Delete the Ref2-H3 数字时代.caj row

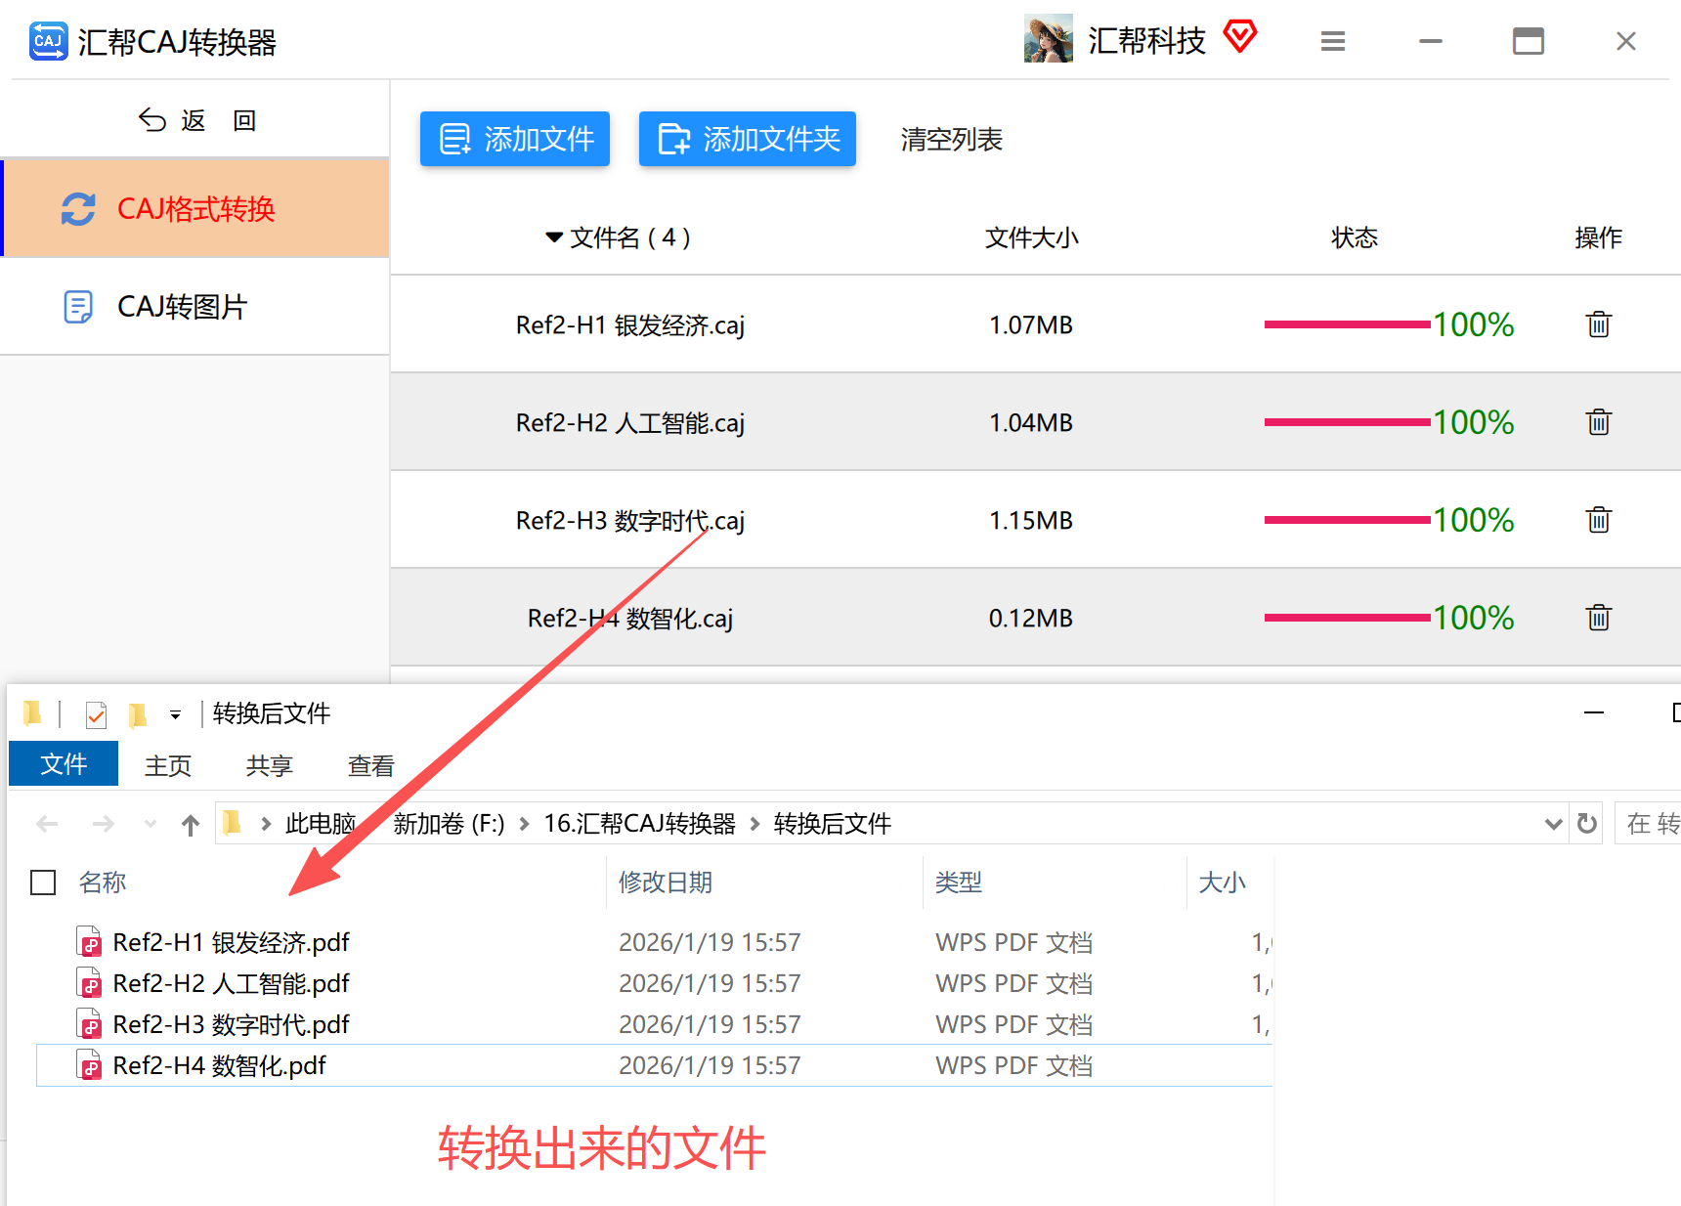(1599, 519)
